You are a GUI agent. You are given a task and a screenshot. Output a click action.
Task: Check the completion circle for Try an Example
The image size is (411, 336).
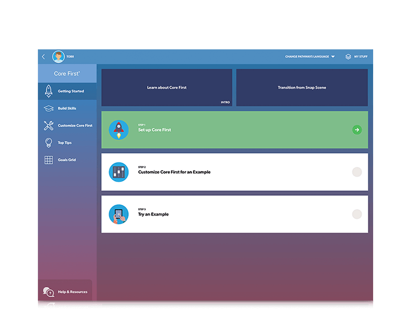[357, 214]
